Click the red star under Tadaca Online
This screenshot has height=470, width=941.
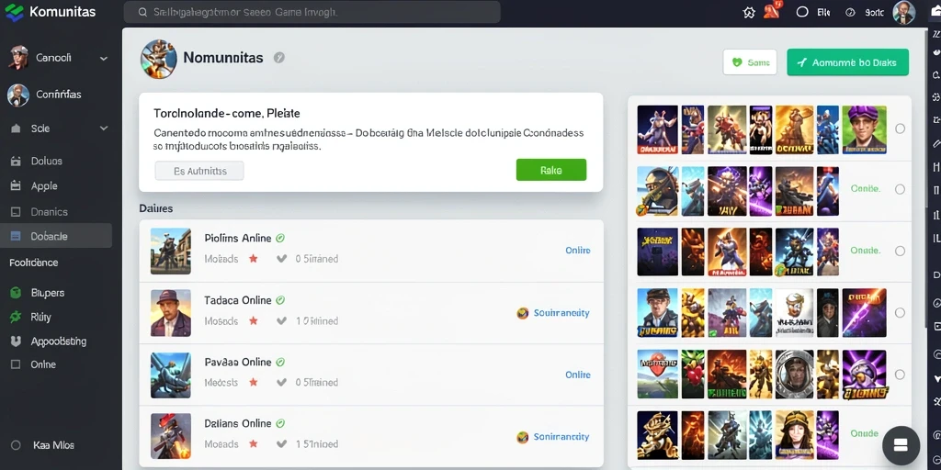(x=254, y=320)
